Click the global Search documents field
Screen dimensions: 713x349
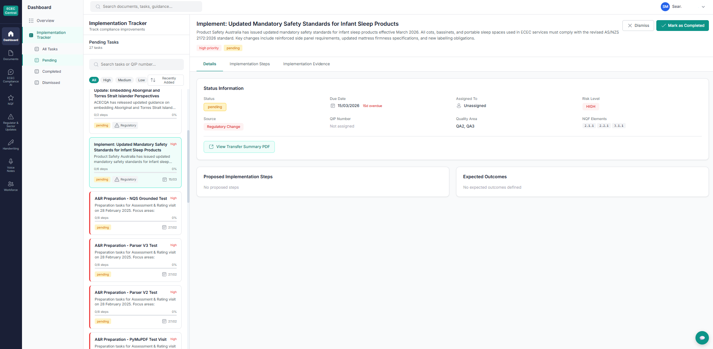pyautogui.click(x=146, y=7)
